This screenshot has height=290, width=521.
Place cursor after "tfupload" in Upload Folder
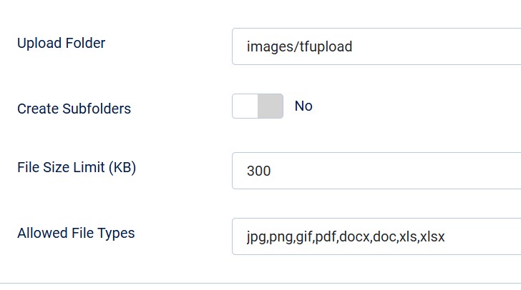coord(354,47)
